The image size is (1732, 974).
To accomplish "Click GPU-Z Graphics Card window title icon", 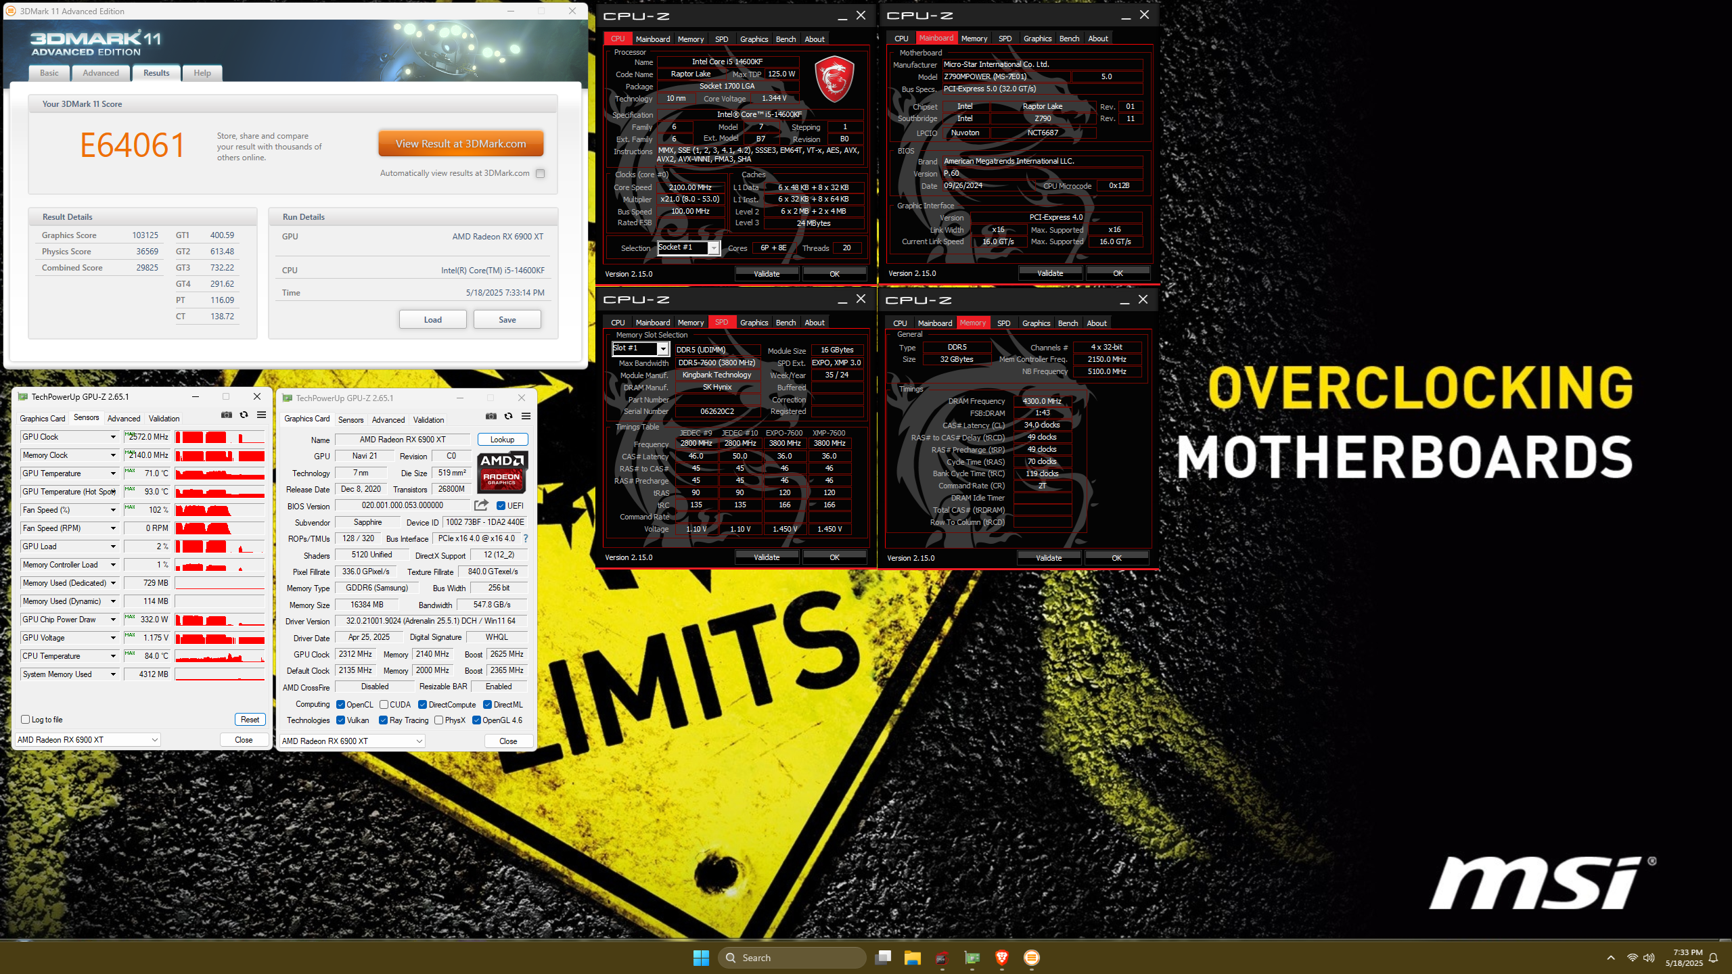I will click(288, 398).
